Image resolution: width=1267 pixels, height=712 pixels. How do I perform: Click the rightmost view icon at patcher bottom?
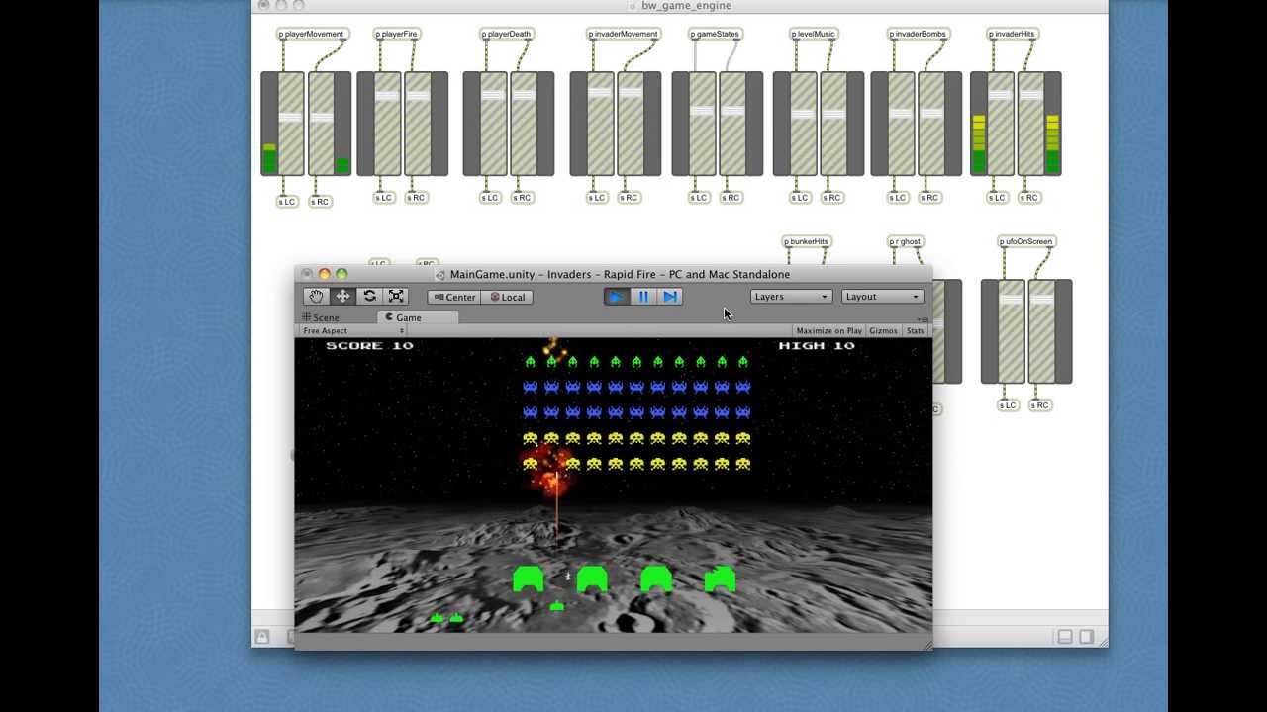(x=1086, y=637)
